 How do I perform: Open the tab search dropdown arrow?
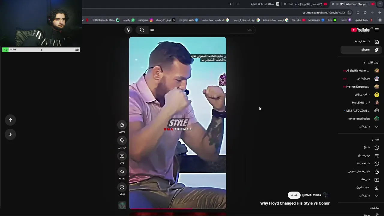tap(380, 4)
